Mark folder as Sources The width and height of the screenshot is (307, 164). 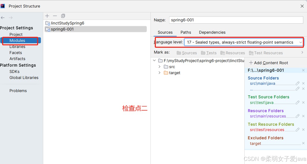[x=187, y=53]
